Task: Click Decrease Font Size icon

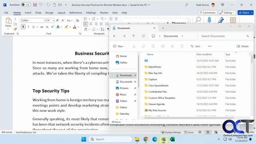Action: point(63,20)
